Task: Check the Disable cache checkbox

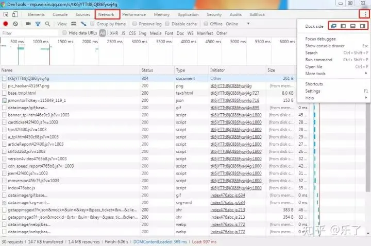Action: point(168,24)
